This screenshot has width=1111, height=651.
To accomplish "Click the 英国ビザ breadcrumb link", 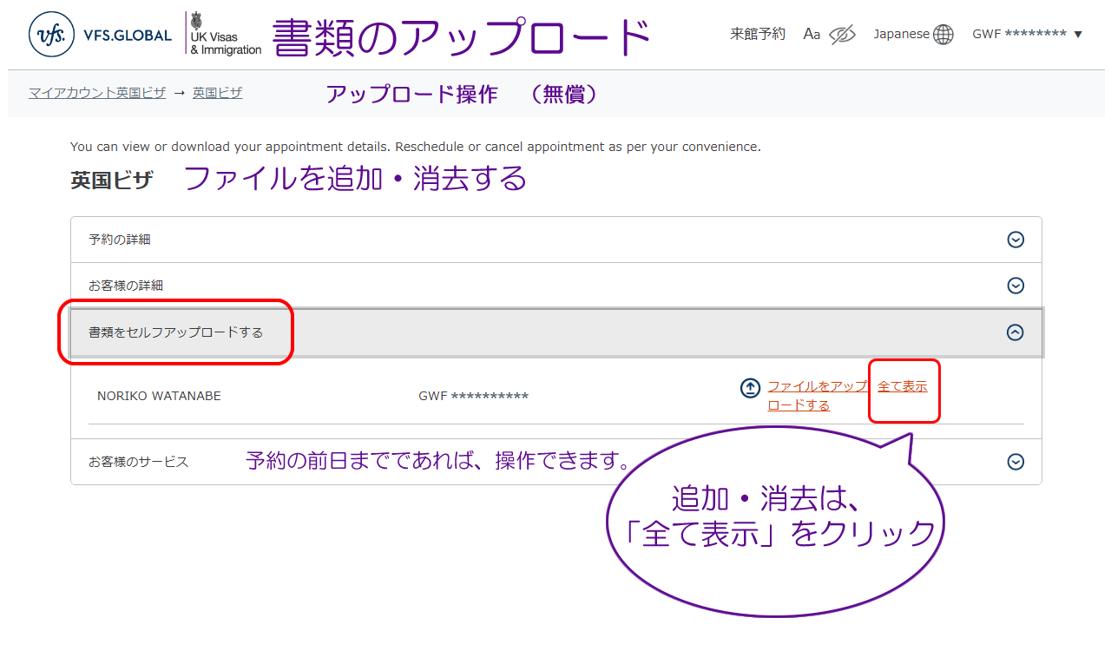I will pos(217,93).
